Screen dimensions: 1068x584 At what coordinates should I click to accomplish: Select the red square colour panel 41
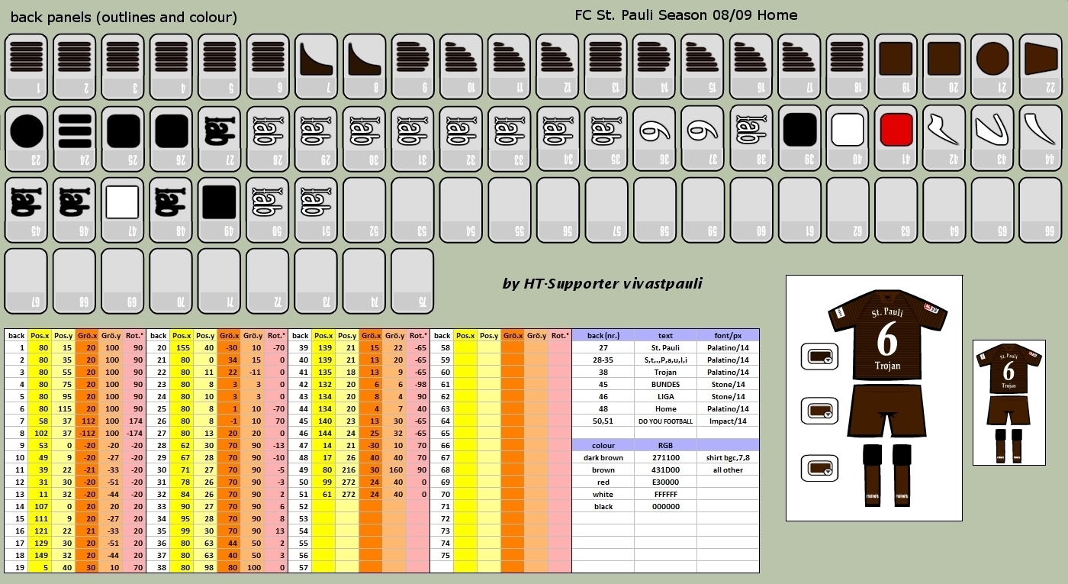point(896,137)
